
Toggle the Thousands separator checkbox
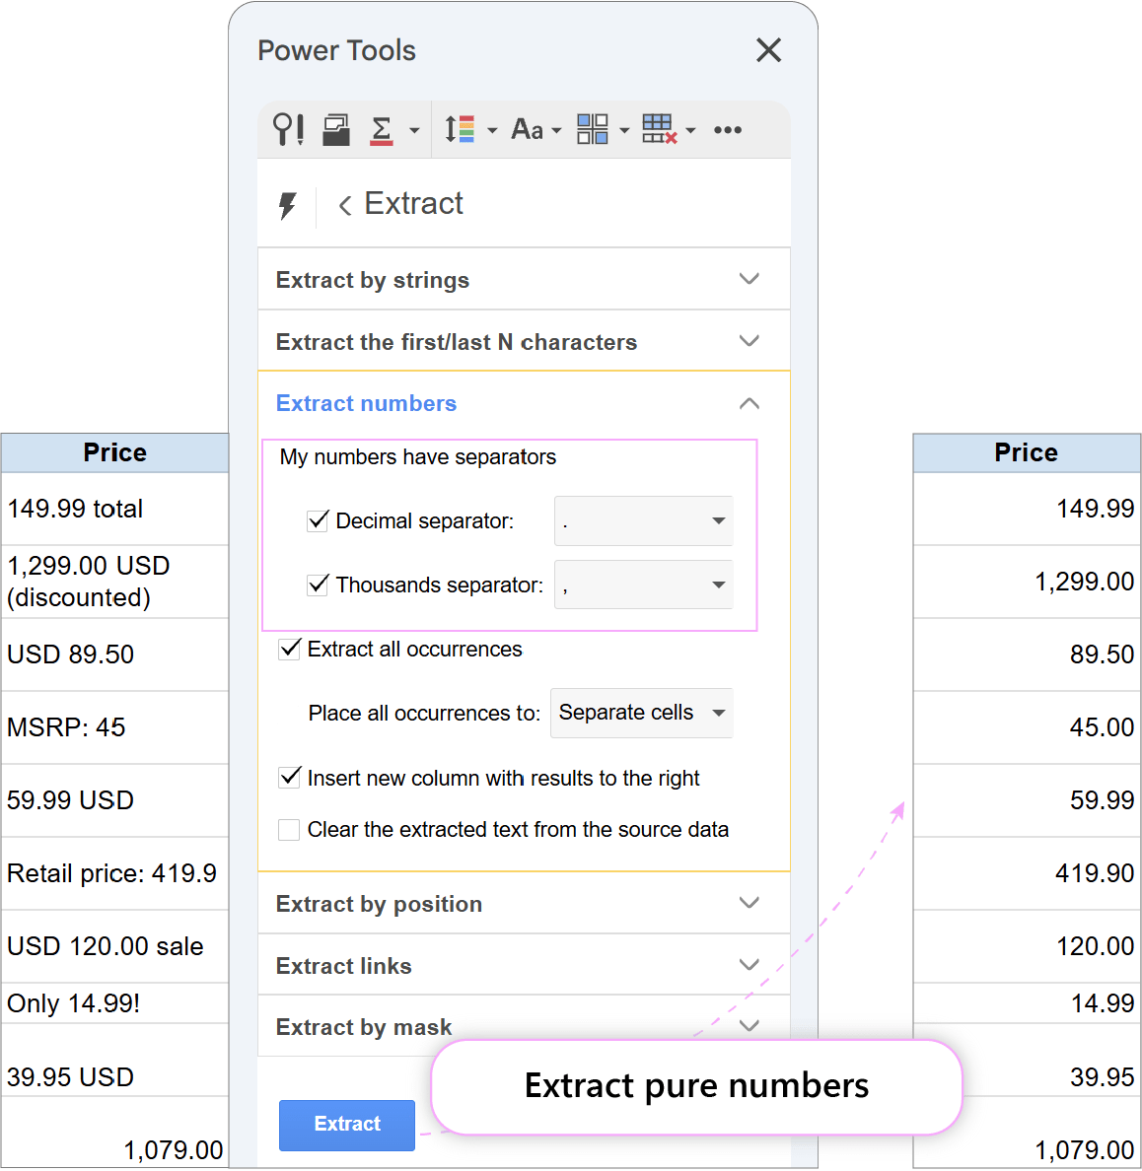(318, 584)
